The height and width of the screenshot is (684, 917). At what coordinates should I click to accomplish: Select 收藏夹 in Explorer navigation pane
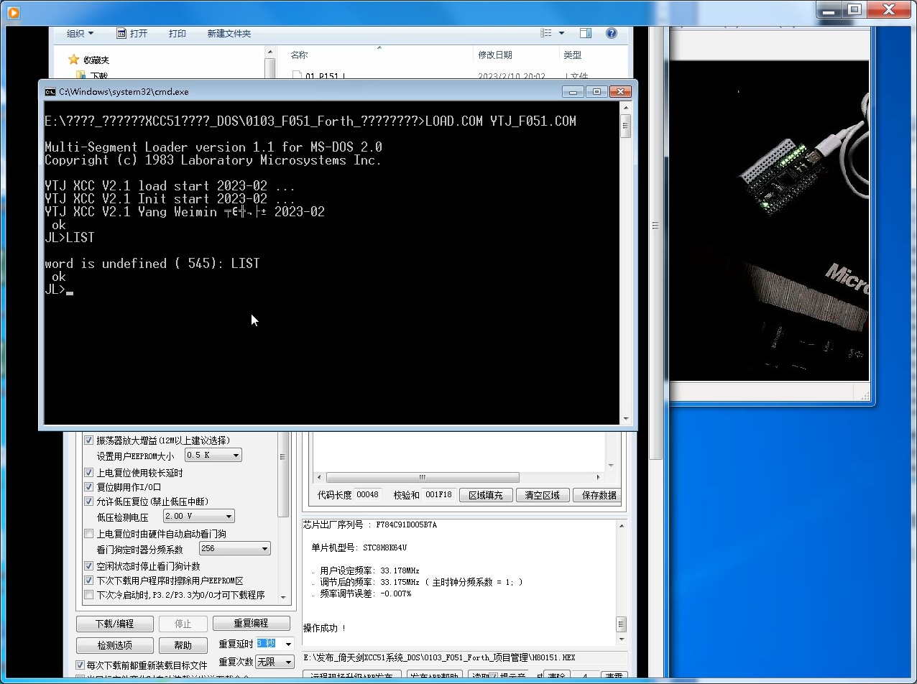[x=96, y=60]
